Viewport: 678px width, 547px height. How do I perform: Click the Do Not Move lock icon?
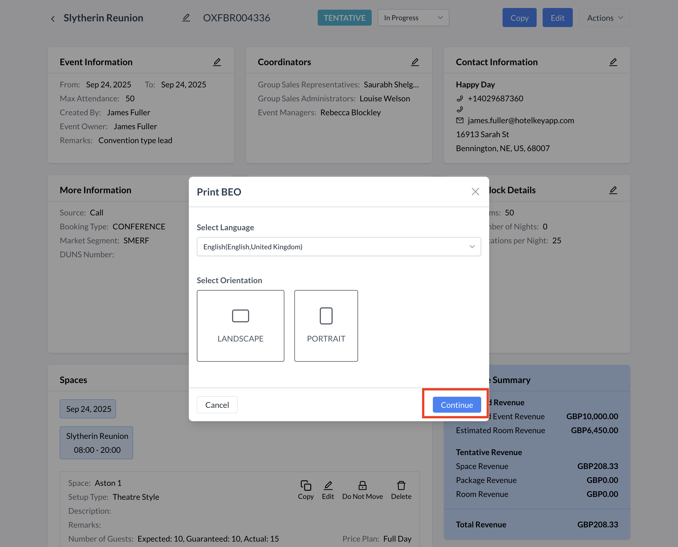[x=362, y=486]
